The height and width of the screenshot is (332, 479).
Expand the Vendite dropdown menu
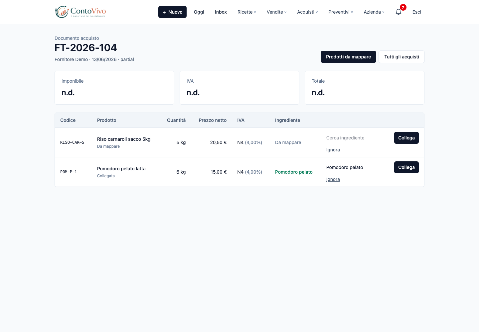coord(276,12)
